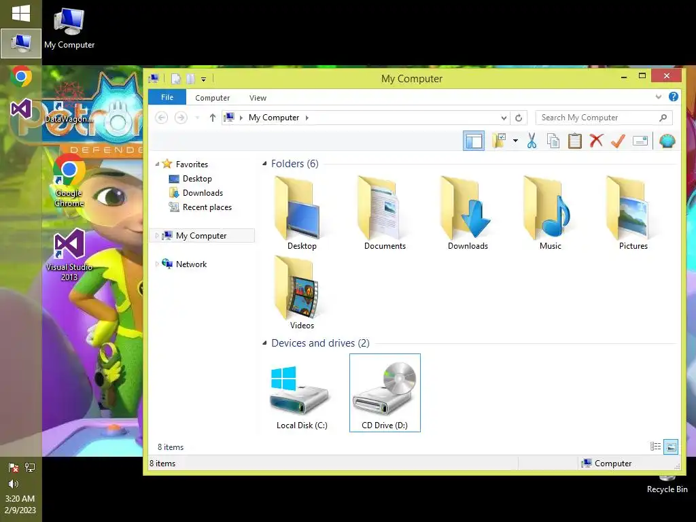Click the Start button on taskbar
This screenshot has width=696, height=522.
(x=21, y=14)
